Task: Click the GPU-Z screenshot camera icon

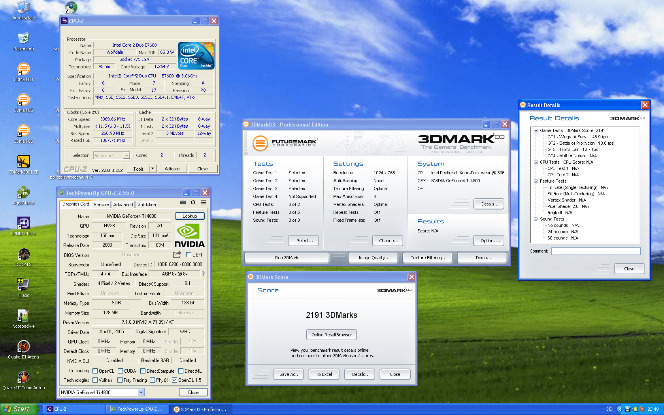Action: click(183, 202)
